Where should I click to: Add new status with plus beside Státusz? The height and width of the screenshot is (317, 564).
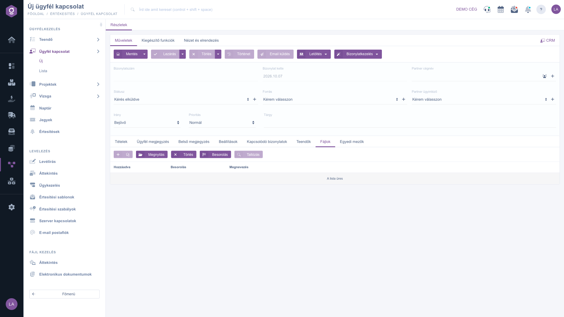point(255,99)
